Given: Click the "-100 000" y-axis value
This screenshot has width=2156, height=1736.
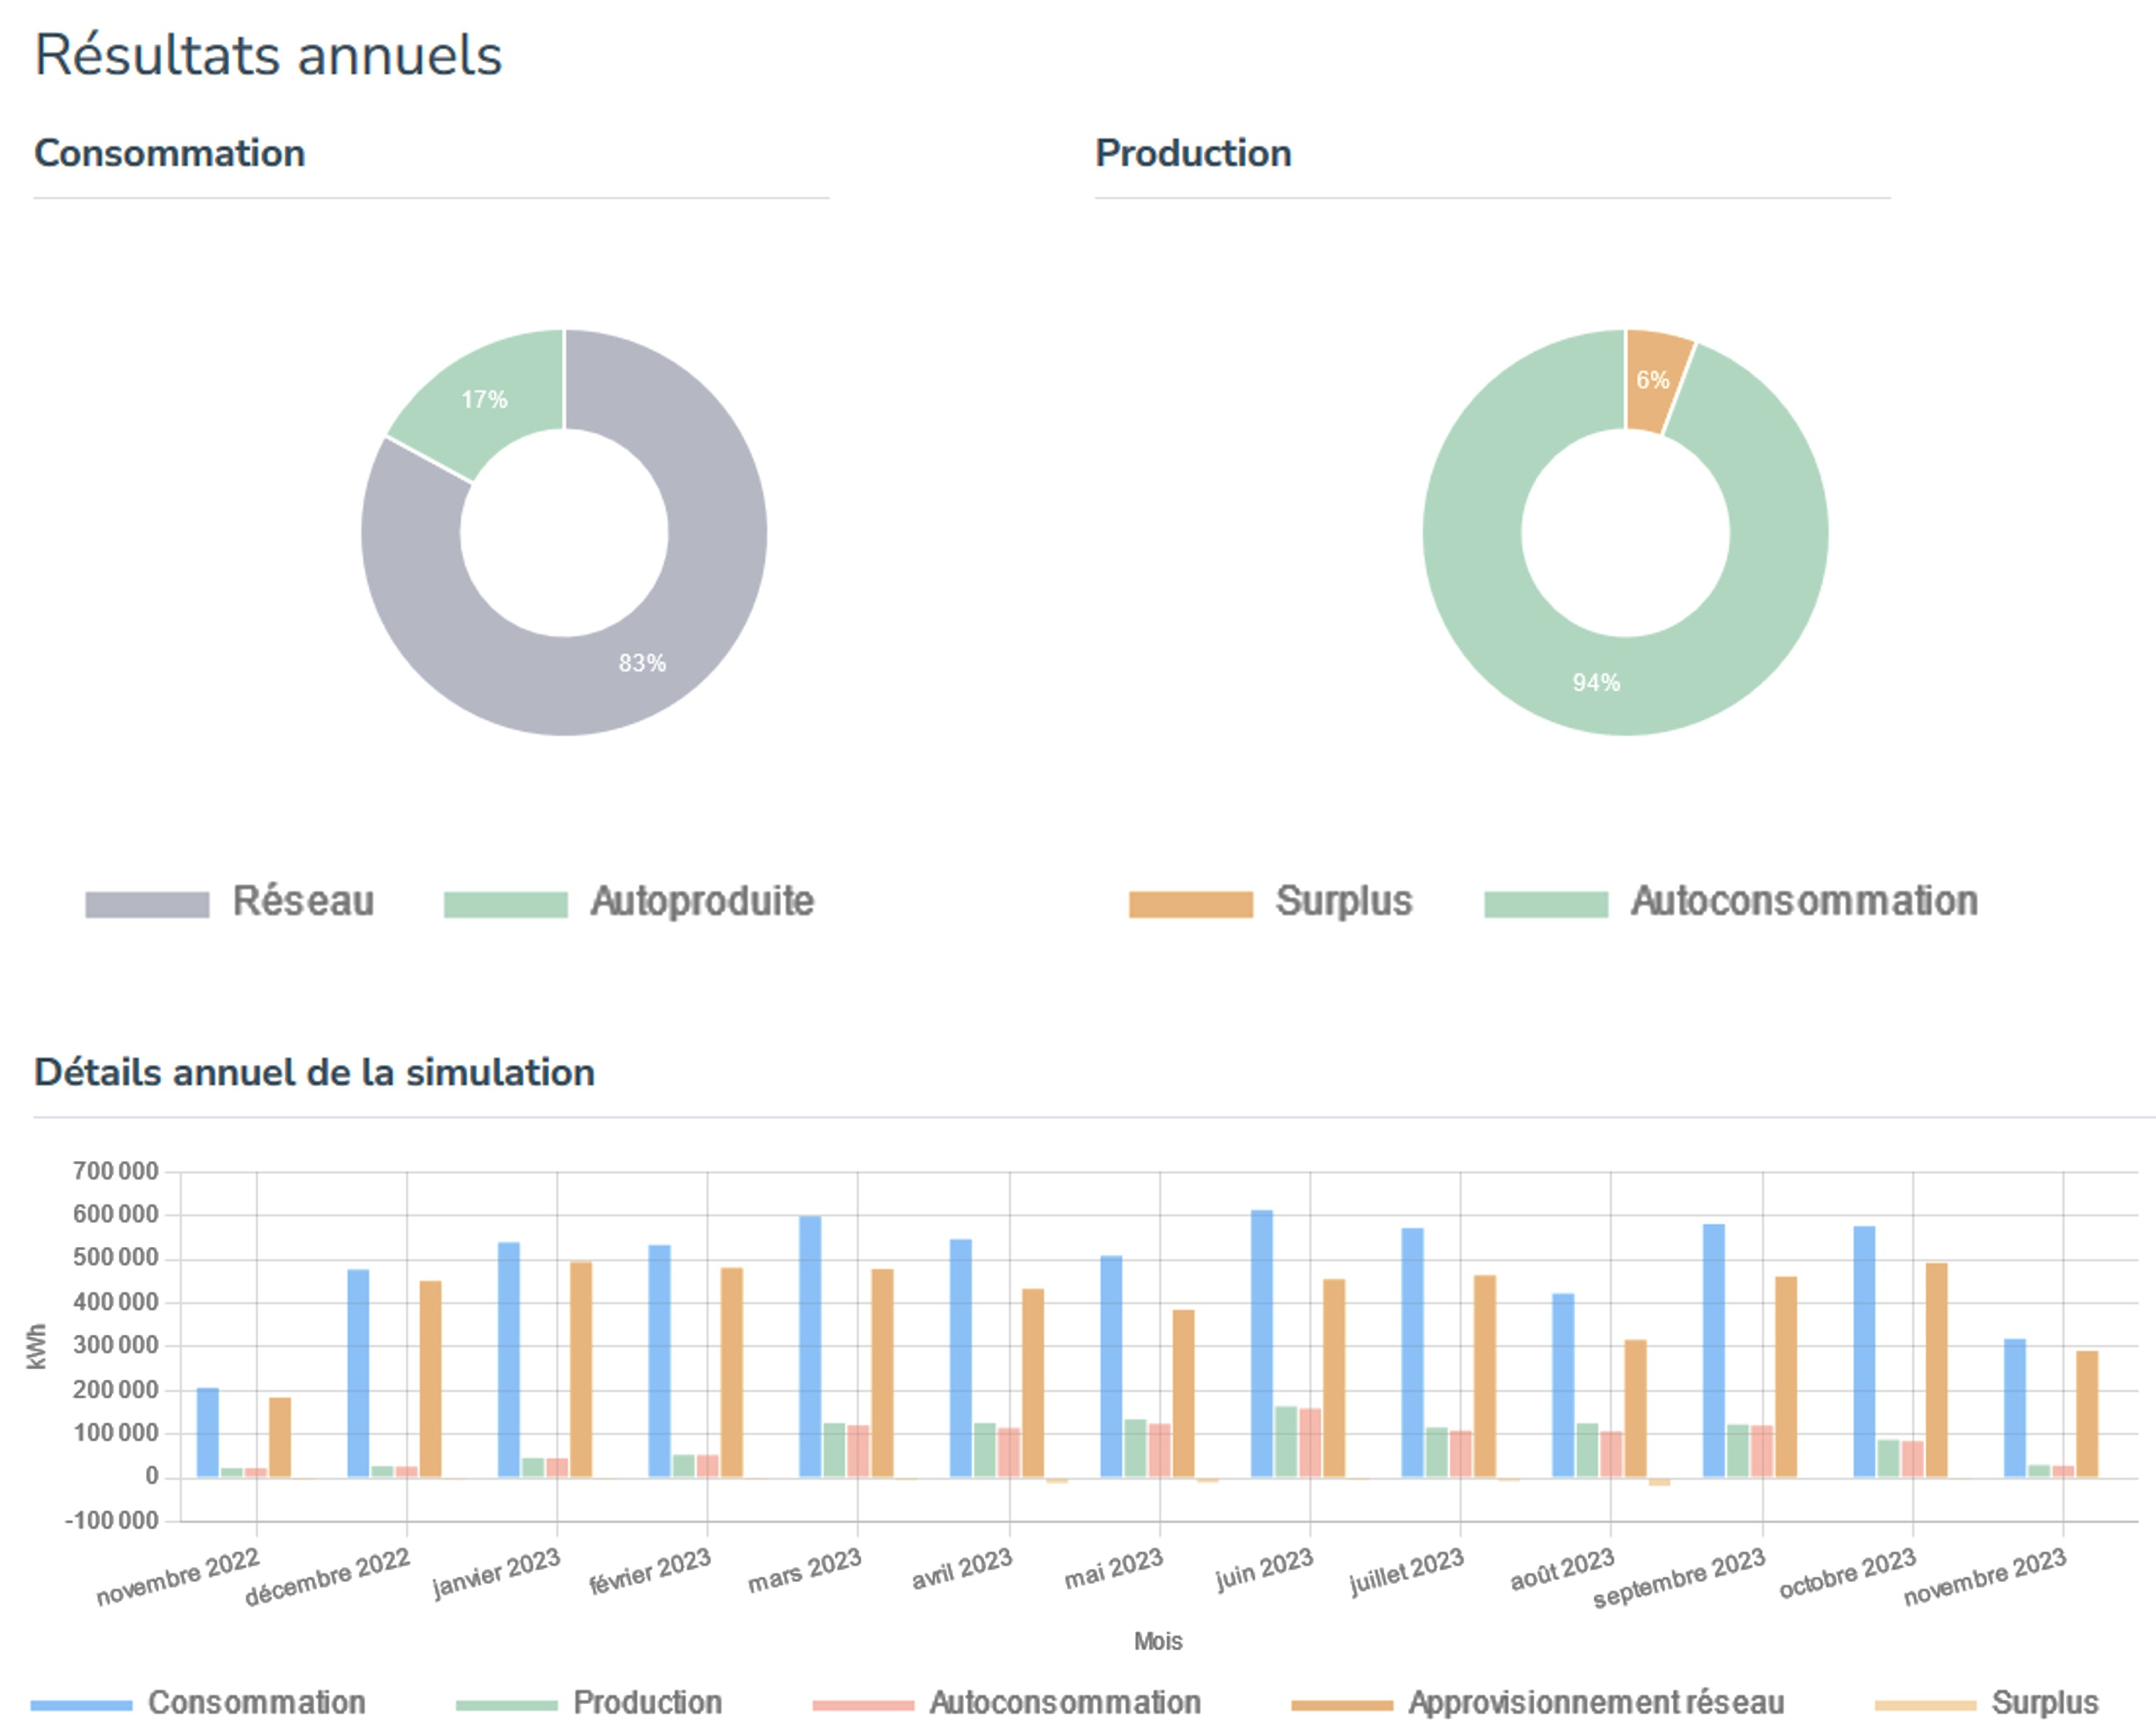Looking at the screenshot, I should 112,1521.
